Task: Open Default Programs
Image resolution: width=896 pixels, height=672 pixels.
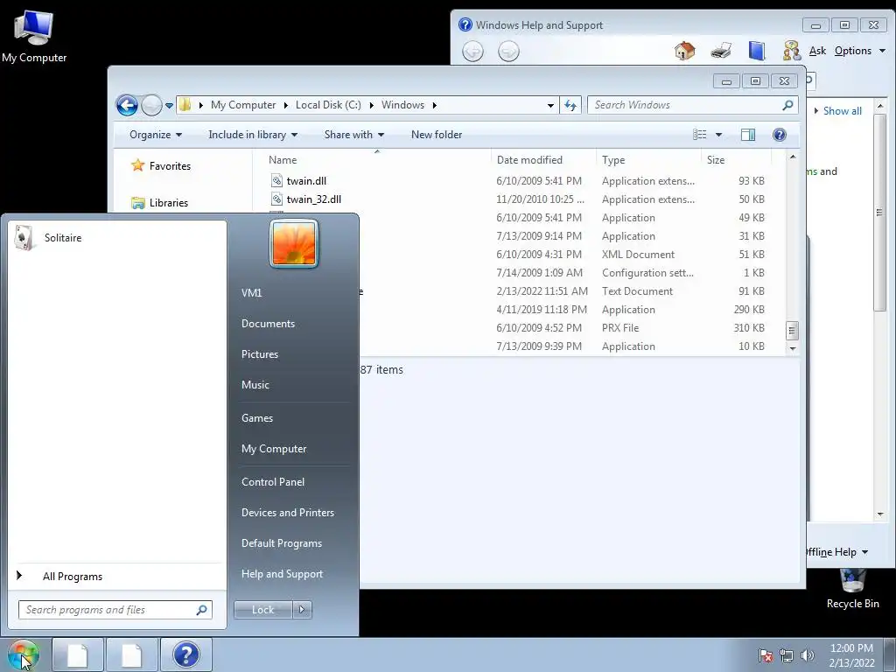Action: click(x=281, y=543)
